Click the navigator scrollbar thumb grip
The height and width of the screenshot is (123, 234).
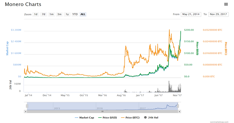click(x=102, y=111)
